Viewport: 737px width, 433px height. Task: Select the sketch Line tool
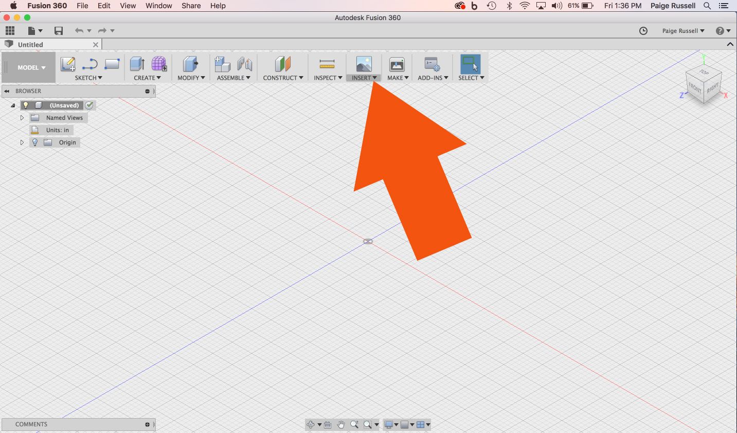[89, 64]
